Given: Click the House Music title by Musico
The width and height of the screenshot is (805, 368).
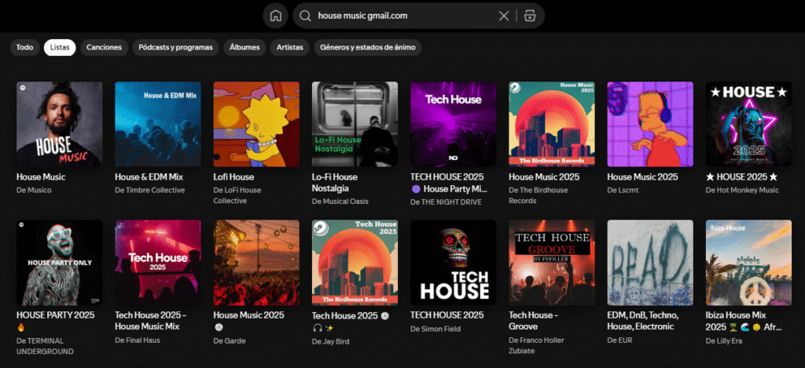Looking at the screenshot, I should [41, 177].
